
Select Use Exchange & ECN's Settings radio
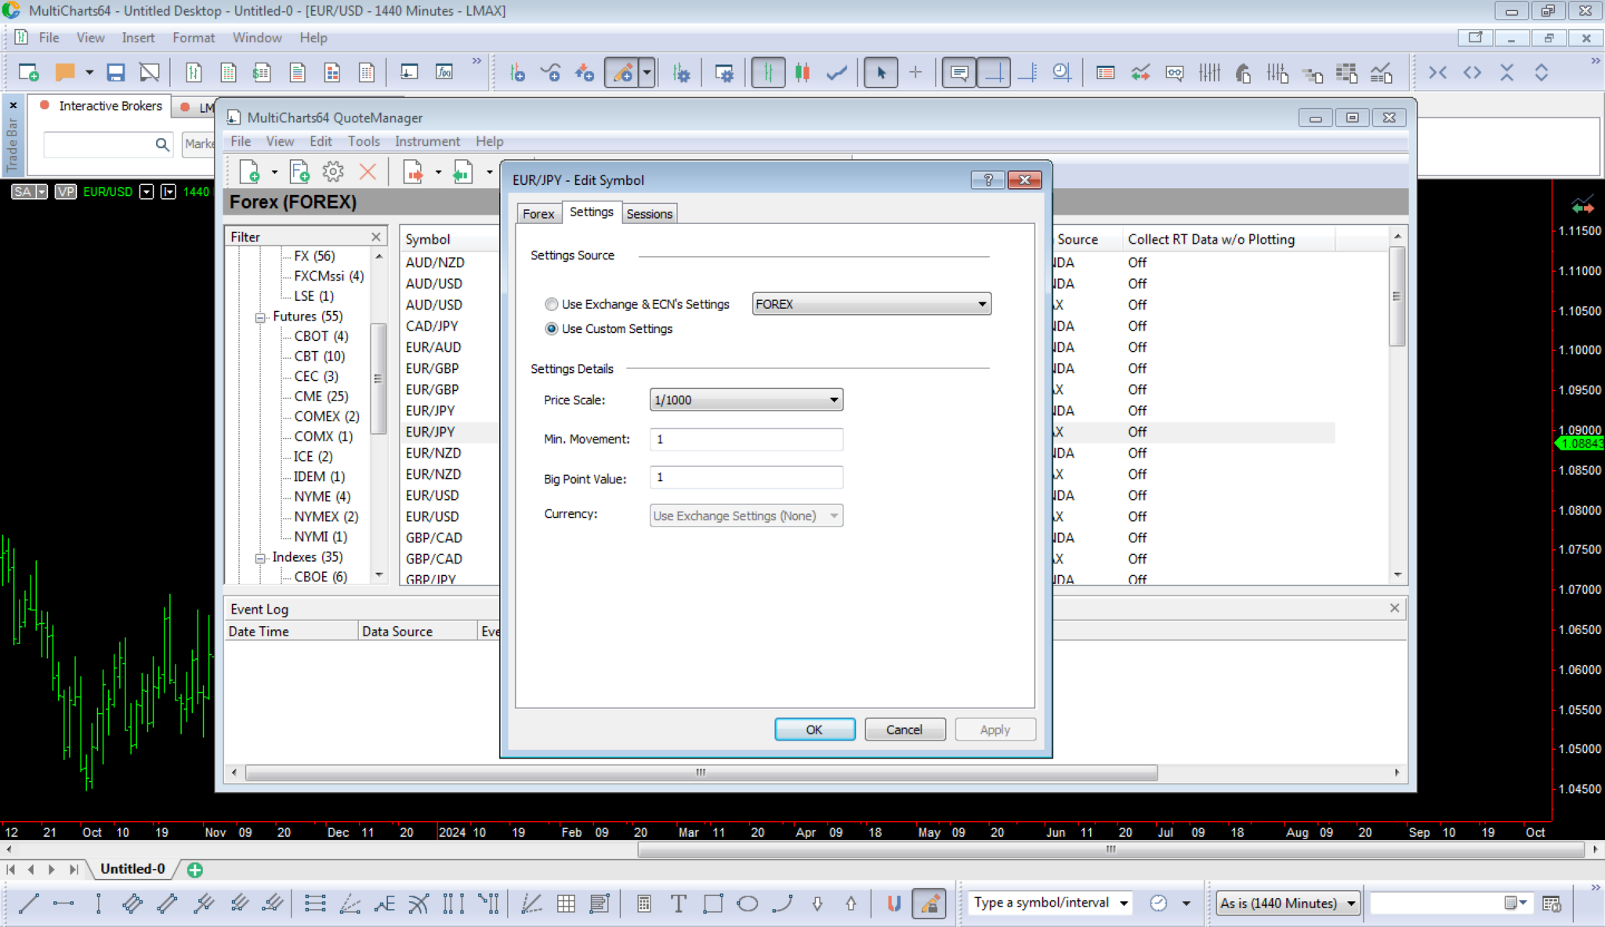point(552,304)
